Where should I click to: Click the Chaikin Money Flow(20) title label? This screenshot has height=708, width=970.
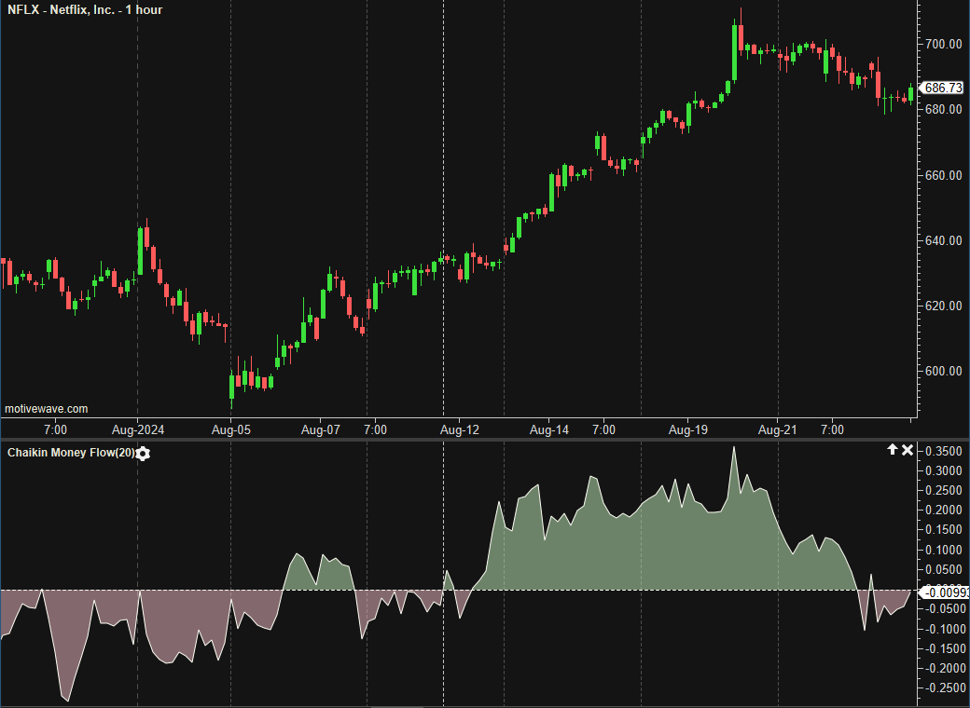71,453
